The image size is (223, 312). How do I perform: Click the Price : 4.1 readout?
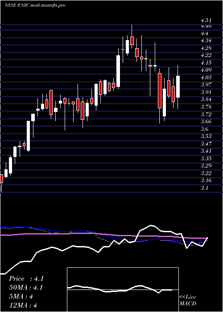pyautogui.click(x=26, y=279)
